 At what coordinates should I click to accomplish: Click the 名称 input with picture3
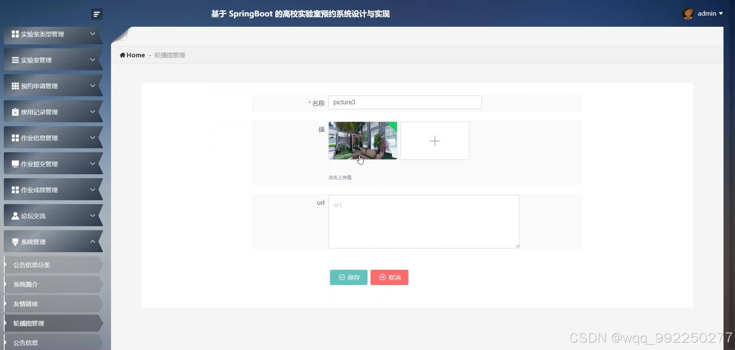[x=405, y=102]
